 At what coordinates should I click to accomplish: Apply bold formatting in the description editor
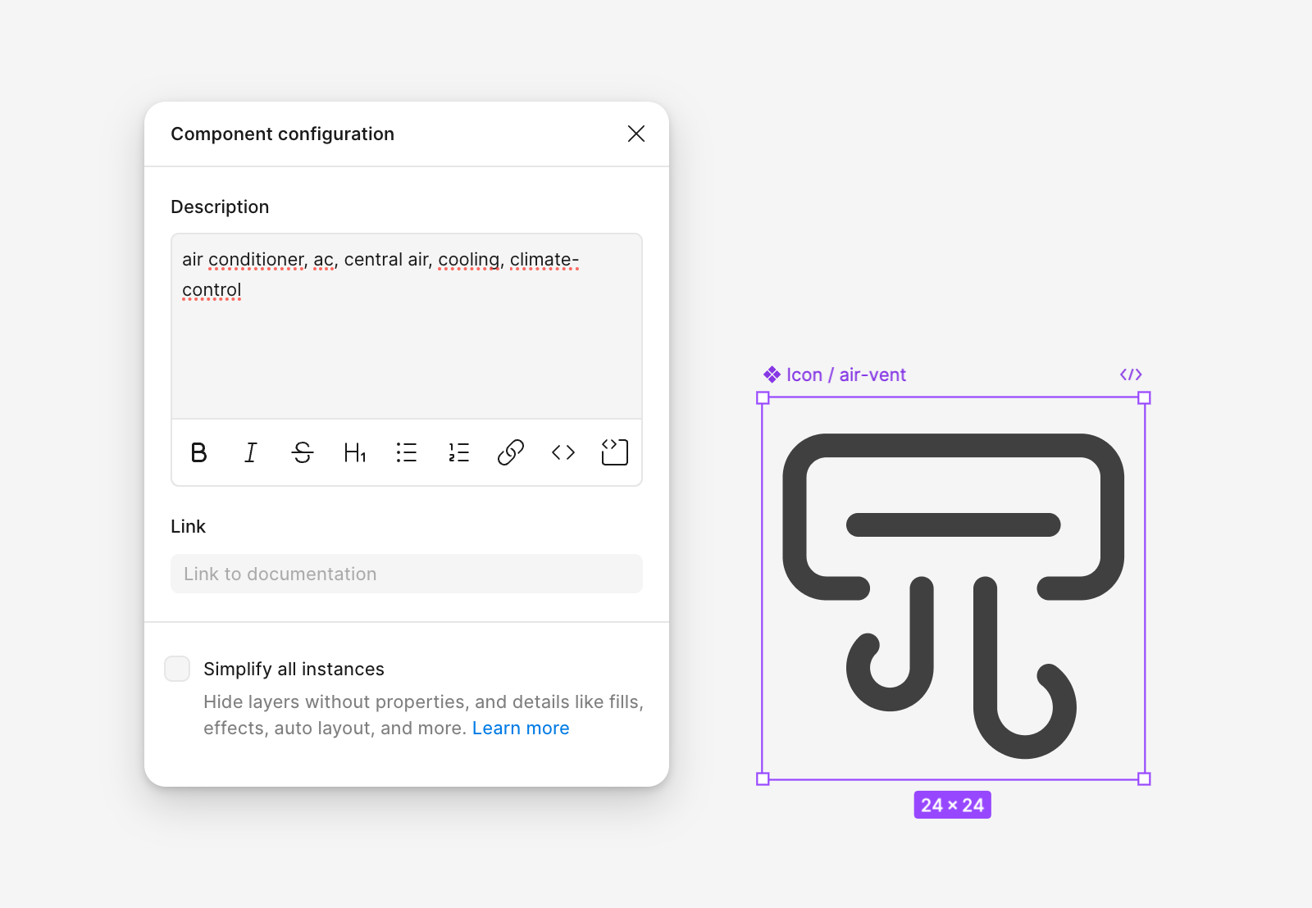click(x=198, y=452)
